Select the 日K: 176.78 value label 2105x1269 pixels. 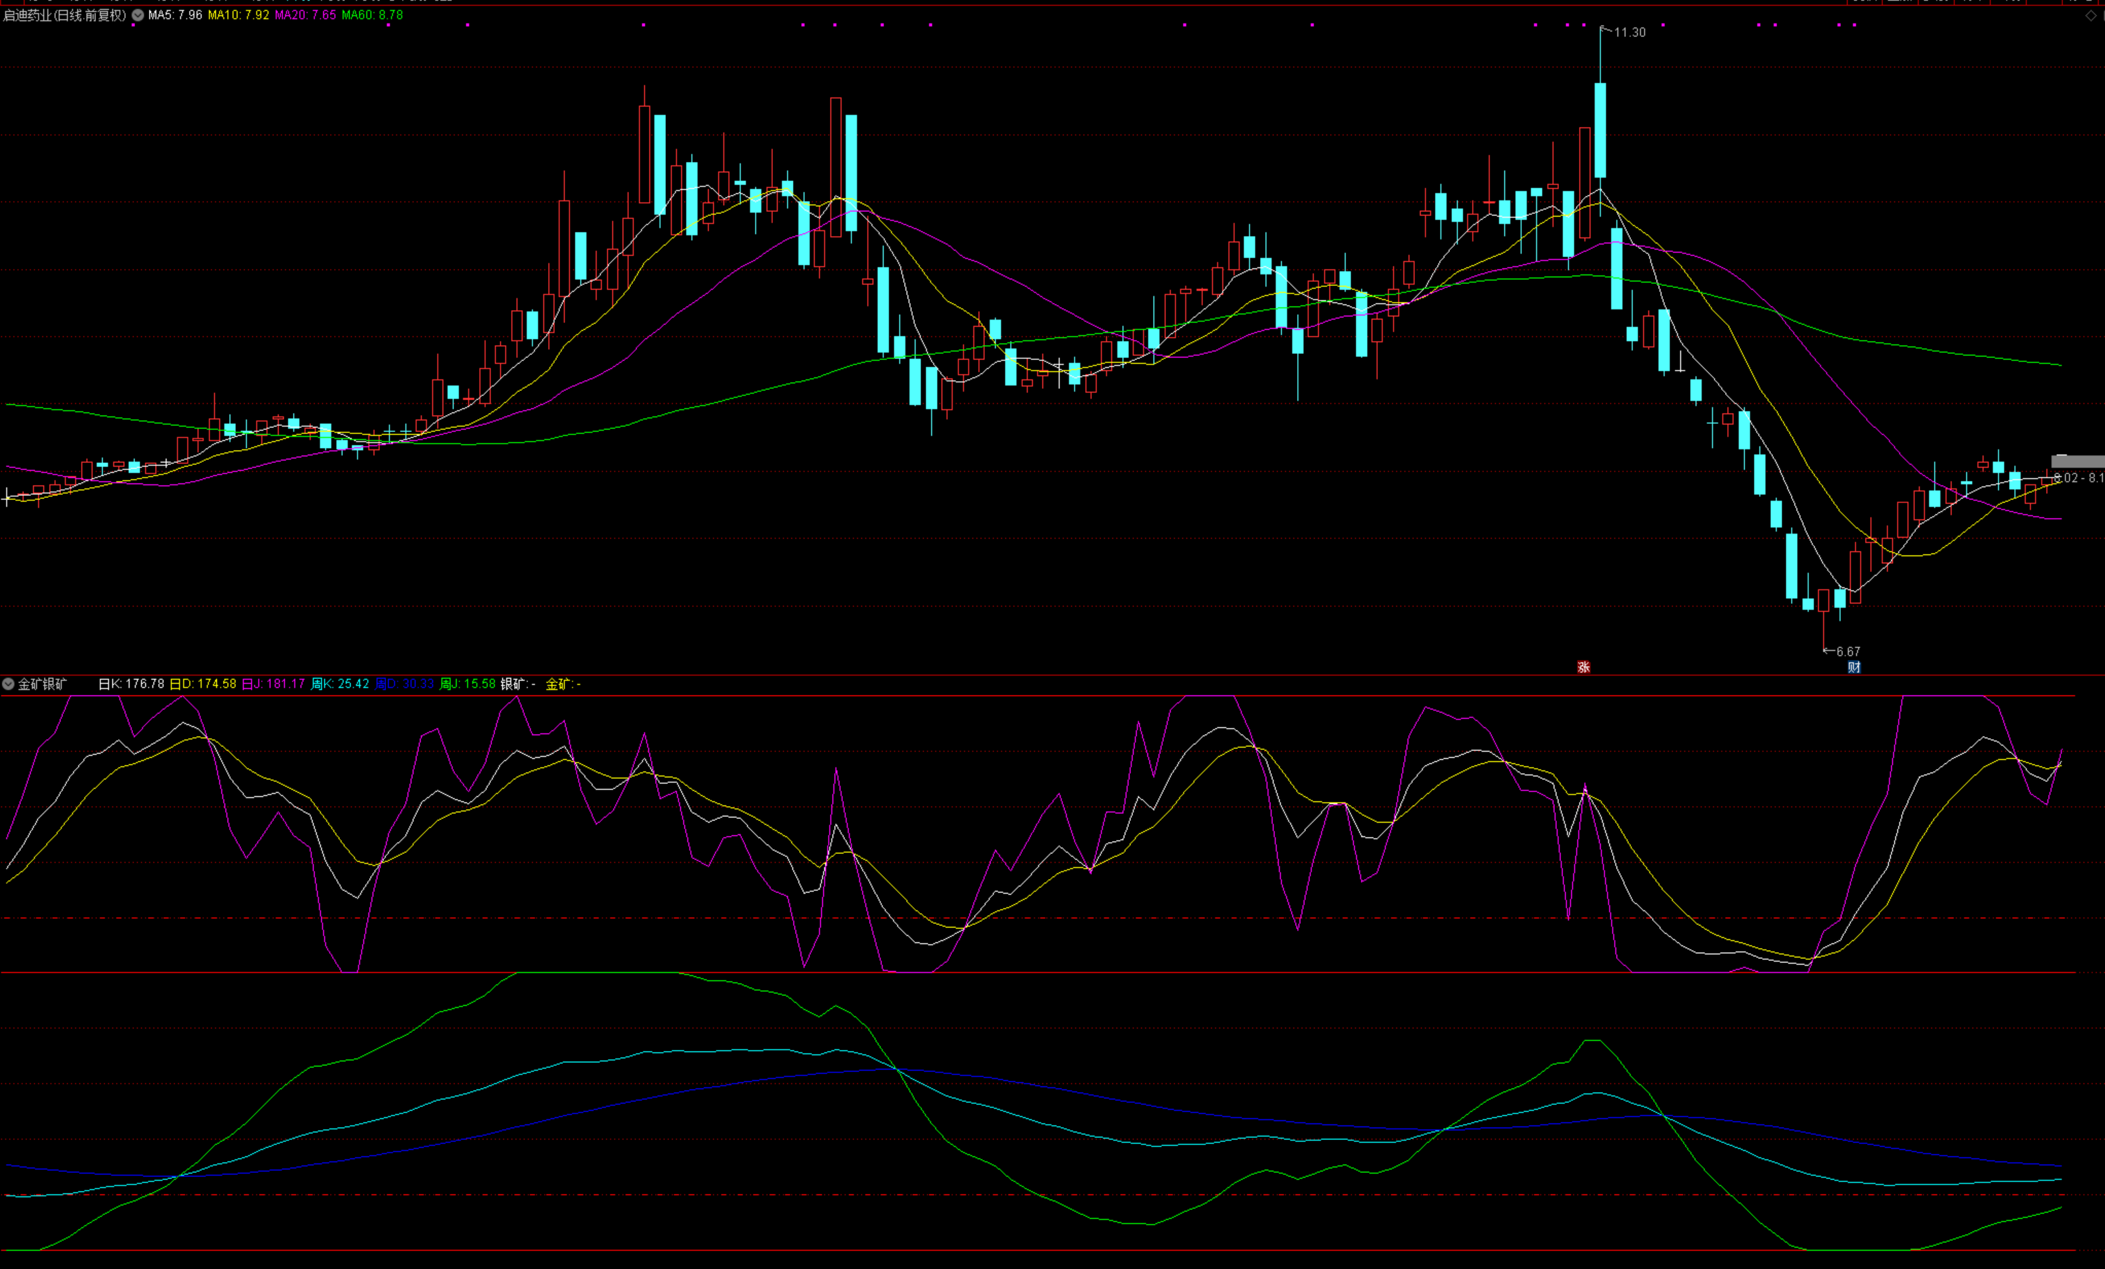[132, 684]
